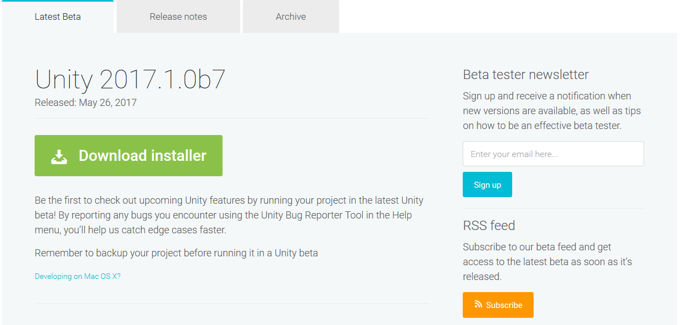Click the Subscribe to our beta feed description
The width and height of the screenshot is (682, 325).
[547, 262]
